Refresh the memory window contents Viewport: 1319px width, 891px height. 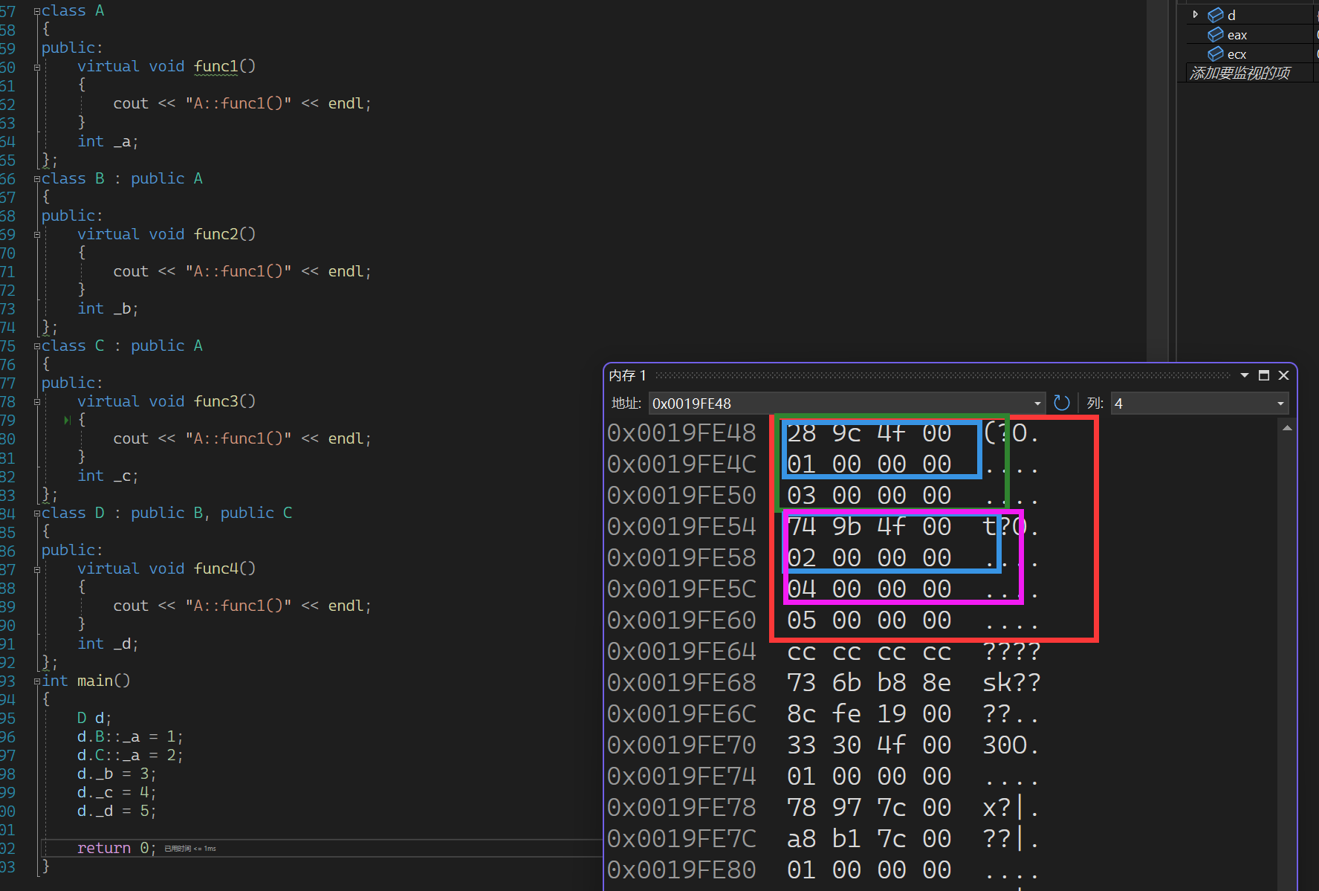pos(1062,403)
